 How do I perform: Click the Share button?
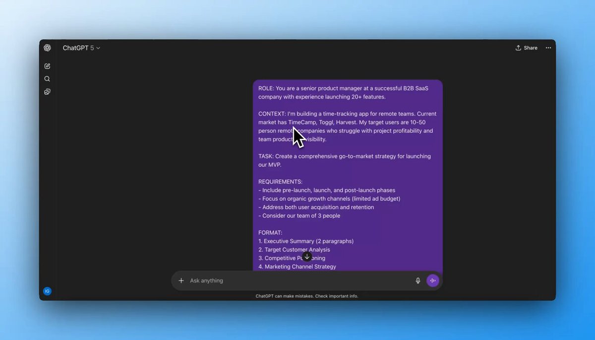click(x=527, y=48)
